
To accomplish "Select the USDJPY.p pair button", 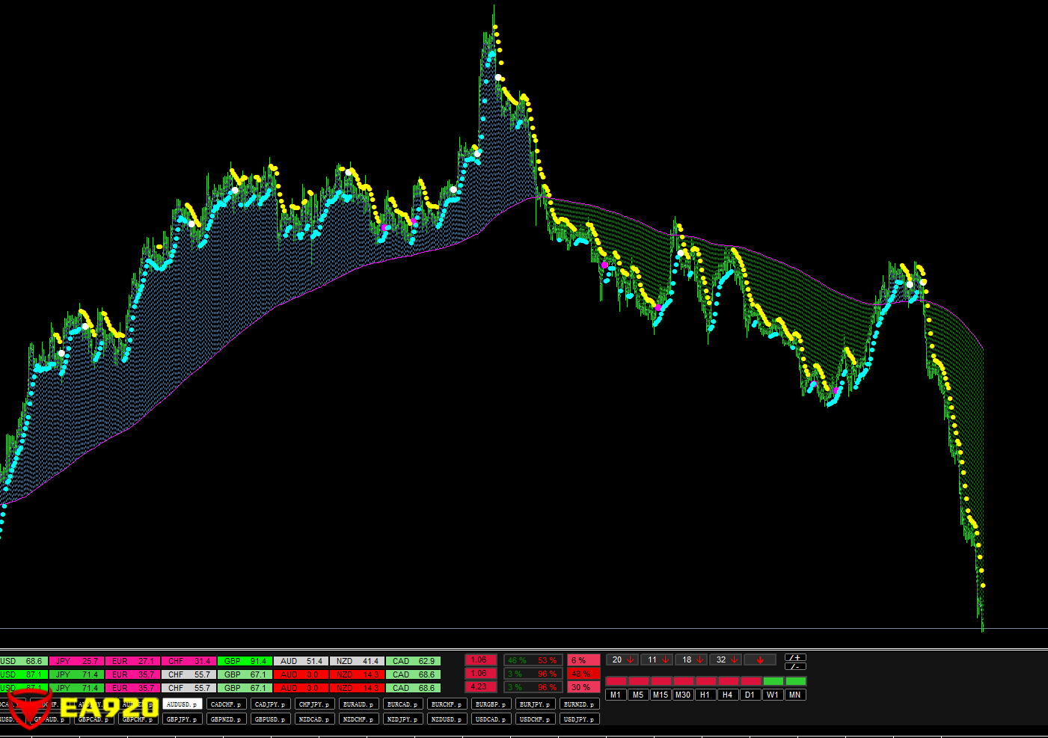I will [580, 719].
